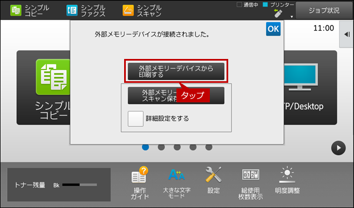
Task: Switch to 大きな文字モード large text mode
Action: [176, 183]
